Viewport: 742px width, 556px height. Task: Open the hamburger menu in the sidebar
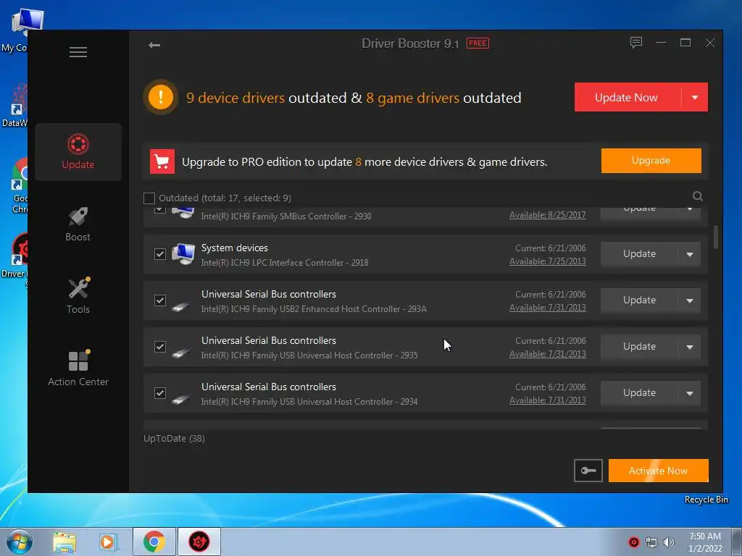tap(78, 52)
